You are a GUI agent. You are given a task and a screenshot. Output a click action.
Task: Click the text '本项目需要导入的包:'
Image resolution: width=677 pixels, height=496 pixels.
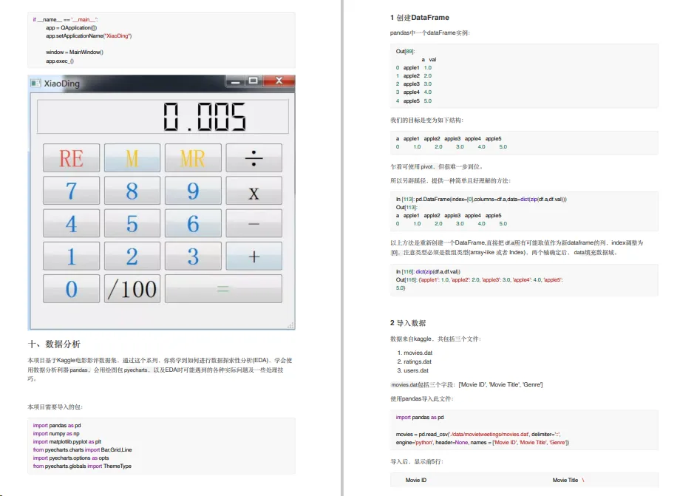tap(55, 407)
